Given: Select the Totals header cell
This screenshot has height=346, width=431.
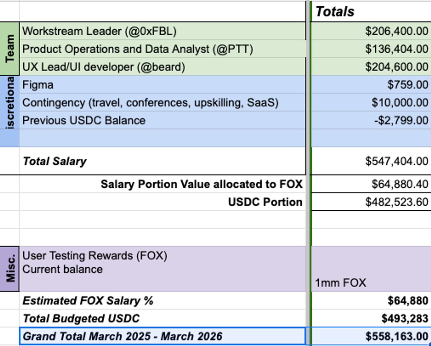Looking at the screenshot, I should (x=371, y=12).
